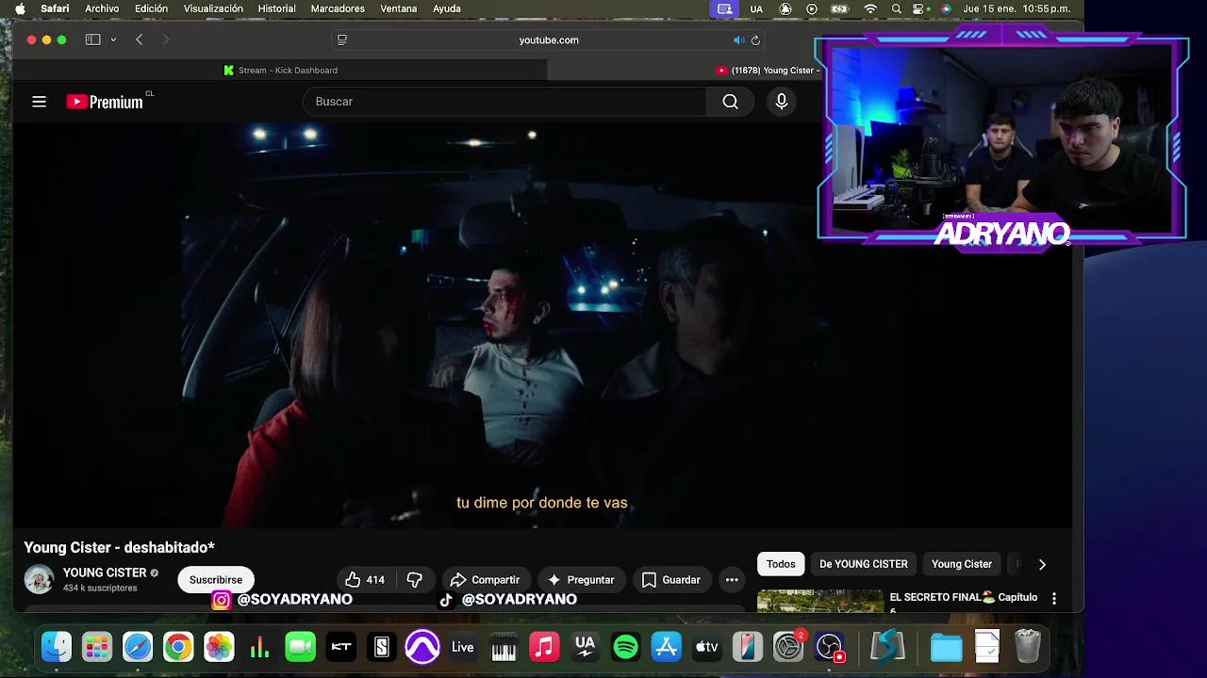Open Control Center in menu bar

(919, 8)
